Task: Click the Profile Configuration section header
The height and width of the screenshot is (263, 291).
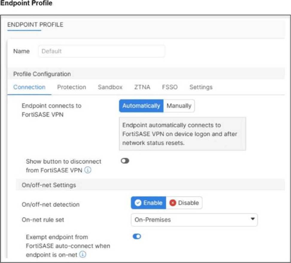Action: [x=42, y=74]
